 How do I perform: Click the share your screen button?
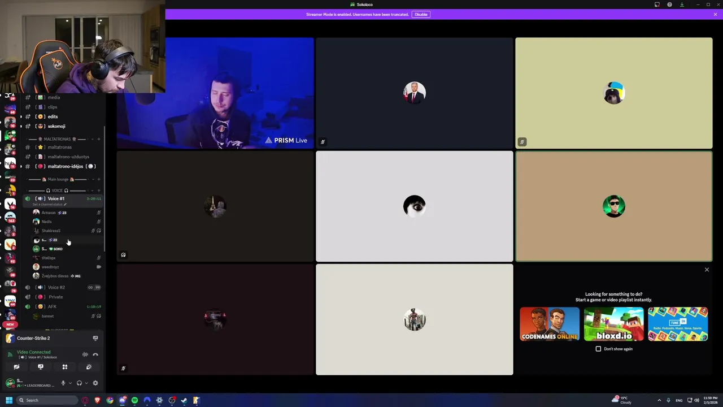click(41, 367)
